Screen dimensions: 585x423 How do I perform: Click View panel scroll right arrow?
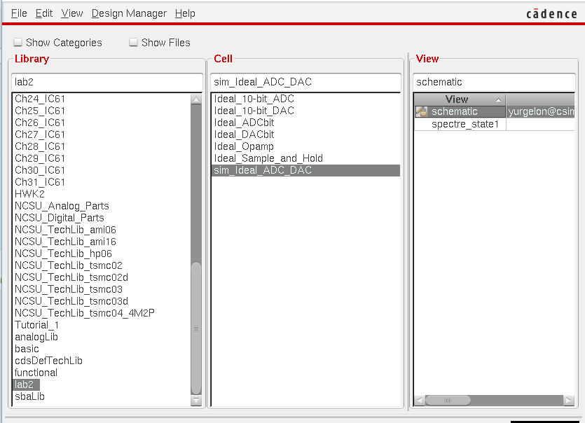tap(569, 401)
